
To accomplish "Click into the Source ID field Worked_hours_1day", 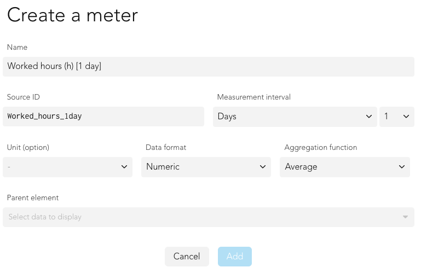I will tap(103, 117).
